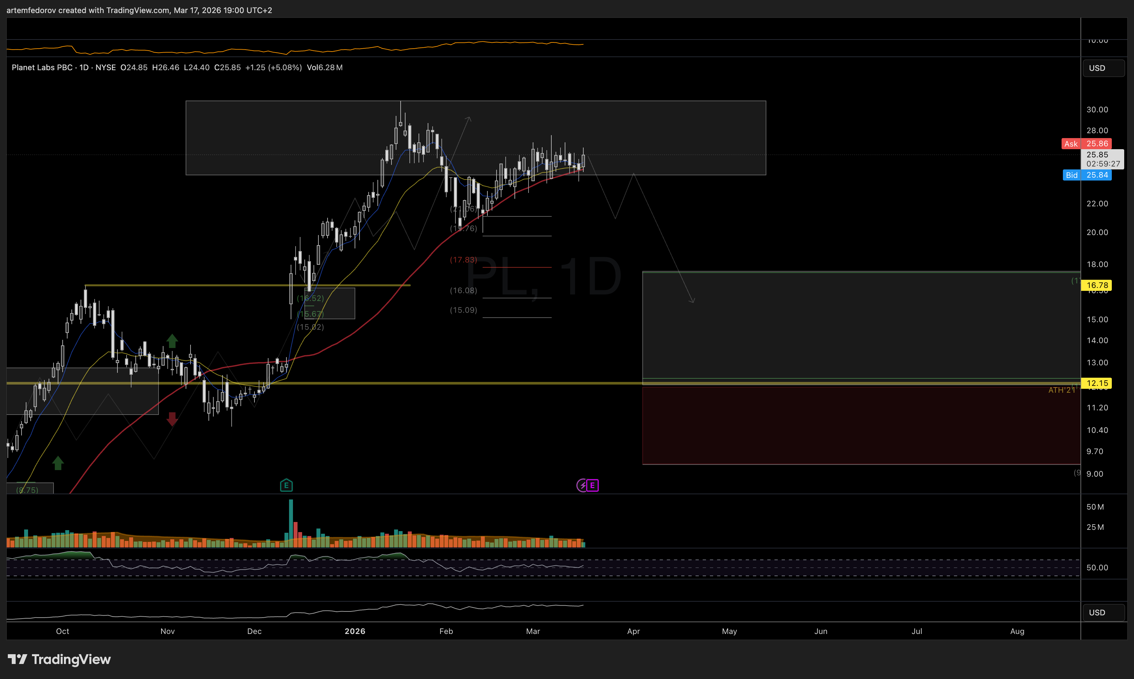
Task: Click the red (17.83) level label
Action: click(x=463, y=260)
